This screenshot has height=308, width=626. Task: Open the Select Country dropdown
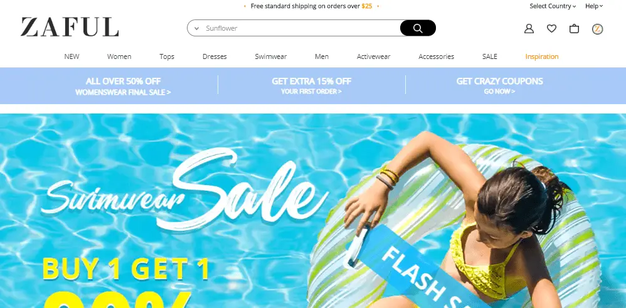click(553, 6)
